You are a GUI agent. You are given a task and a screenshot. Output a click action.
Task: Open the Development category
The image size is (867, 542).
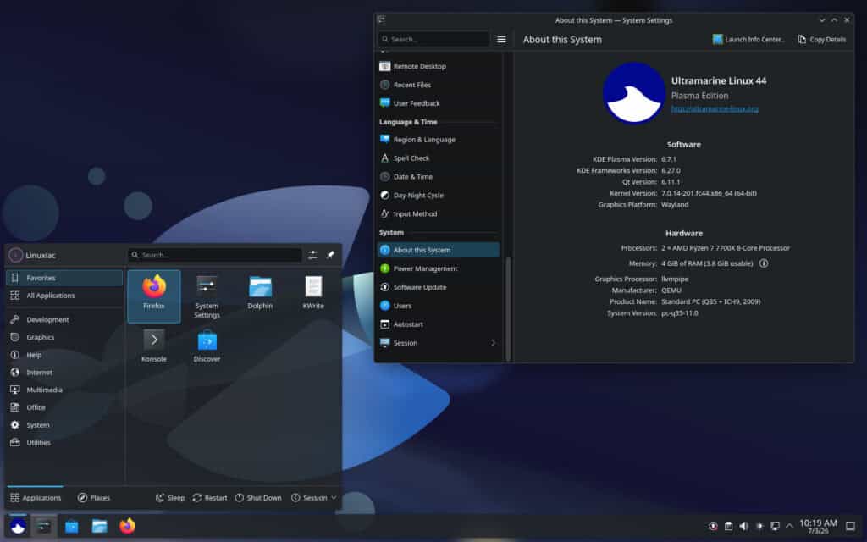64,319
